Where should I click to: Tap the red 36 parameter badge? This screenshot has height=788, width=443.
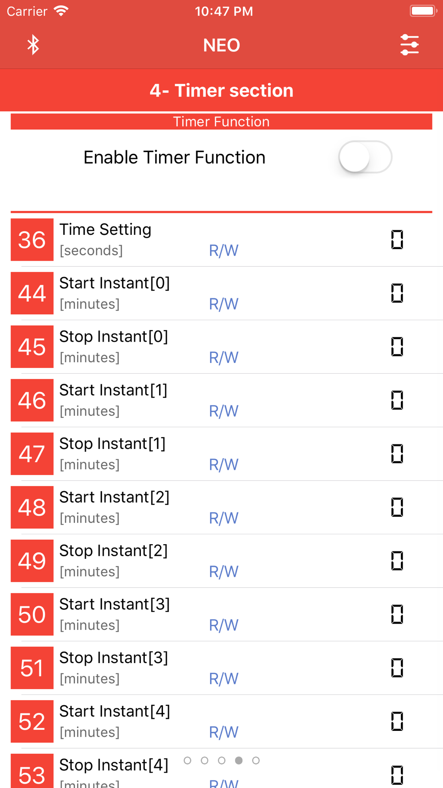coord(32,240)
